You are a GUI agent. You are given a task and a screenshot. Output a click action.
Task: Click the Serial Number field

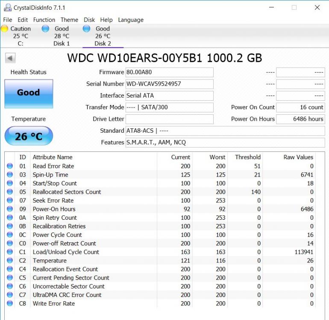pos(169,84)
